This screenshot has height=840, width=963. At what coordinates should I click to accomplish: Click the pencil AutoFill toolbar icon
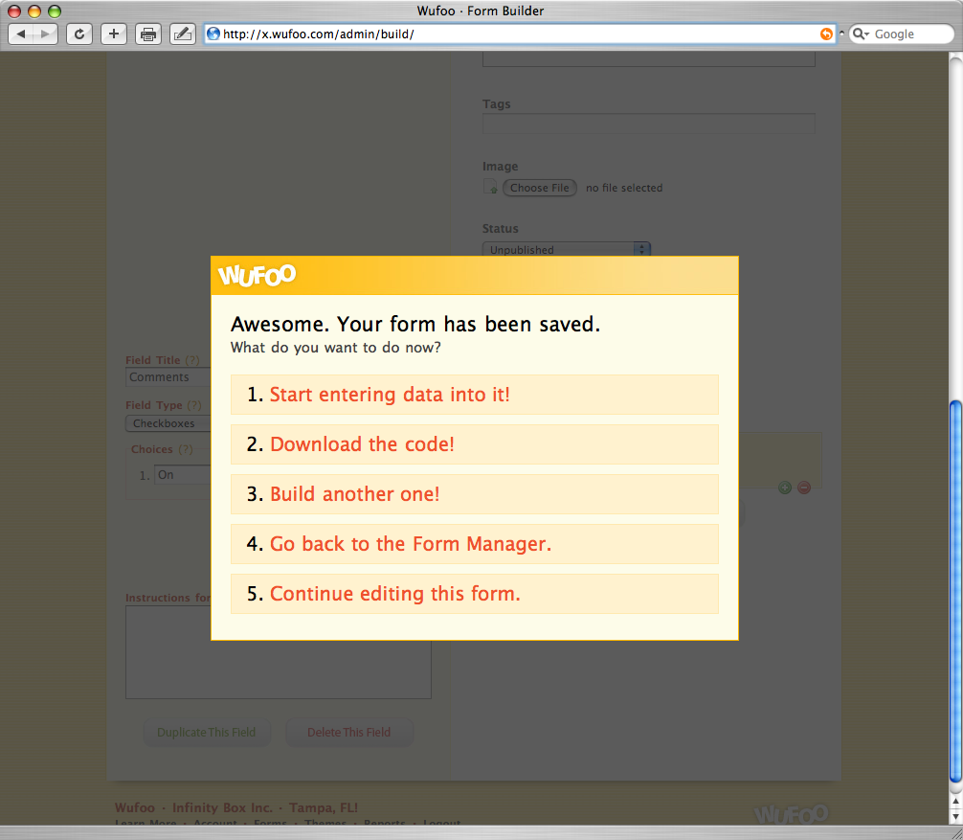[x=183, y=34]
